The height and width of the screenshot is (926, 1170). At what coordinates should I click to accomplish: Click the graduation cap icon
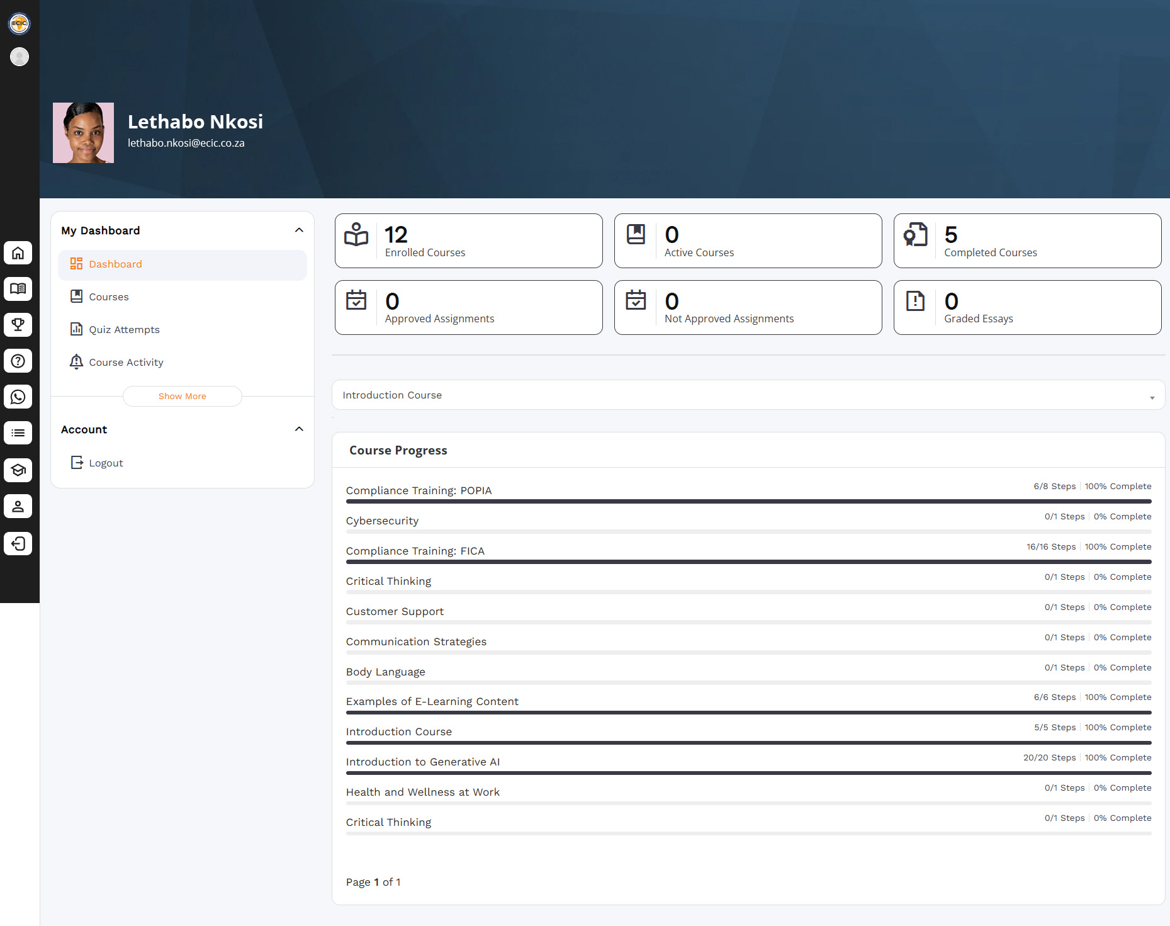(x=18, y=470)
